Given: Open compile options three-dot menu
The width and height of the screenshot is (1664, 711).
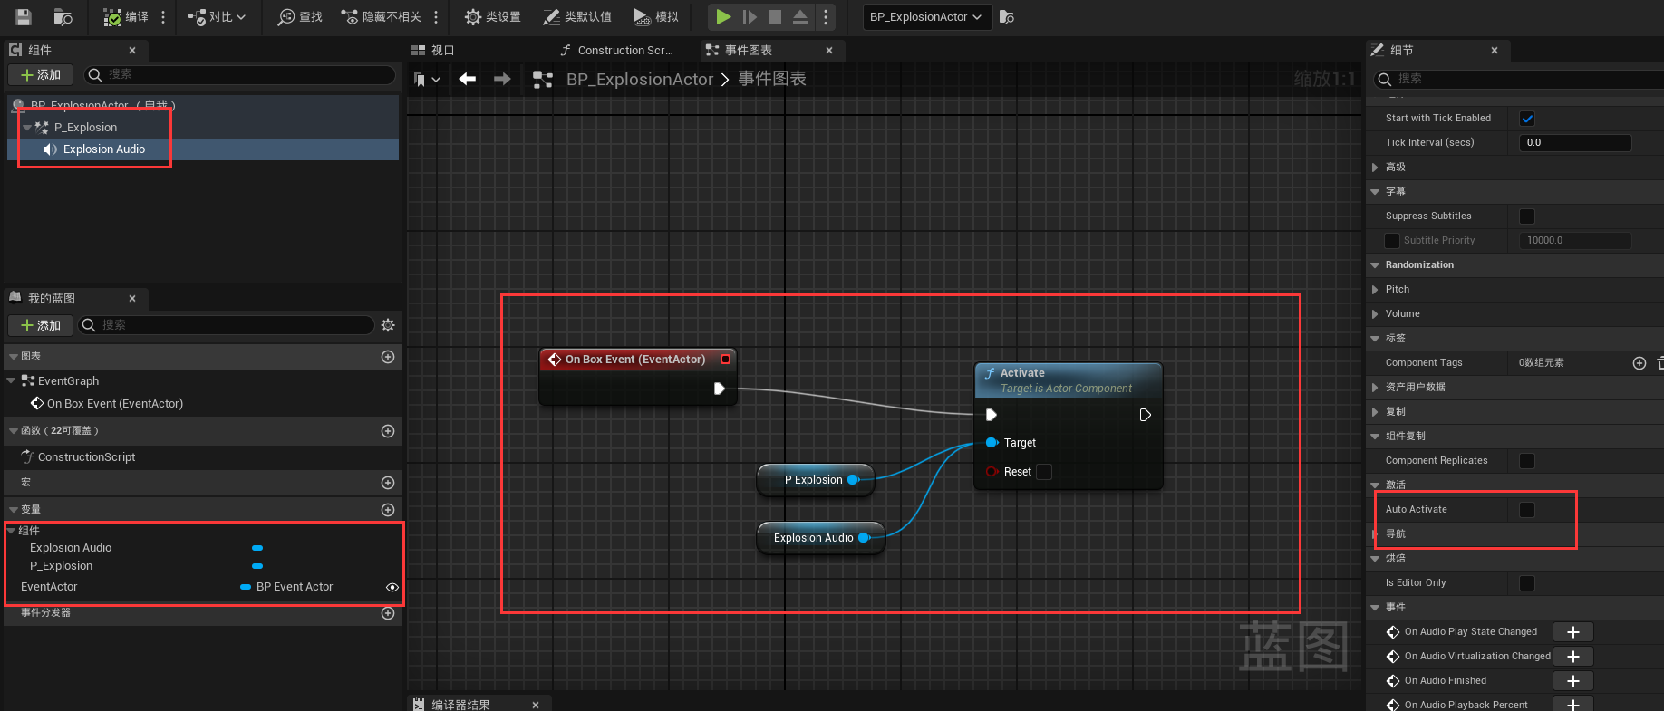Looking at the screenshot, I should pyautogui.click(x=163, y=16).
